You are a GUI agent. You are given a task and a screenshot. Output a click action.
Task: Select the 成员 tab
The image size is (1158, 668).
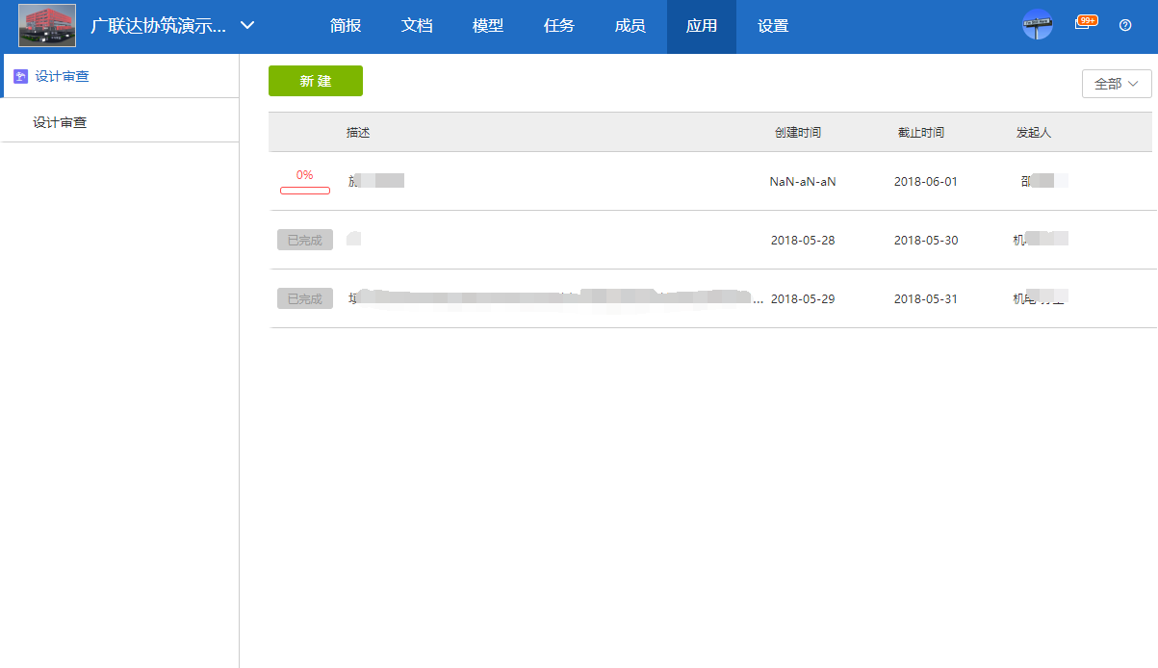click(630, 26)
